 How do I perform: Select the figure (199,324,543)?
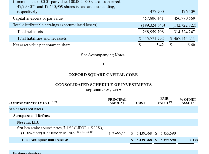coord(153,25)
